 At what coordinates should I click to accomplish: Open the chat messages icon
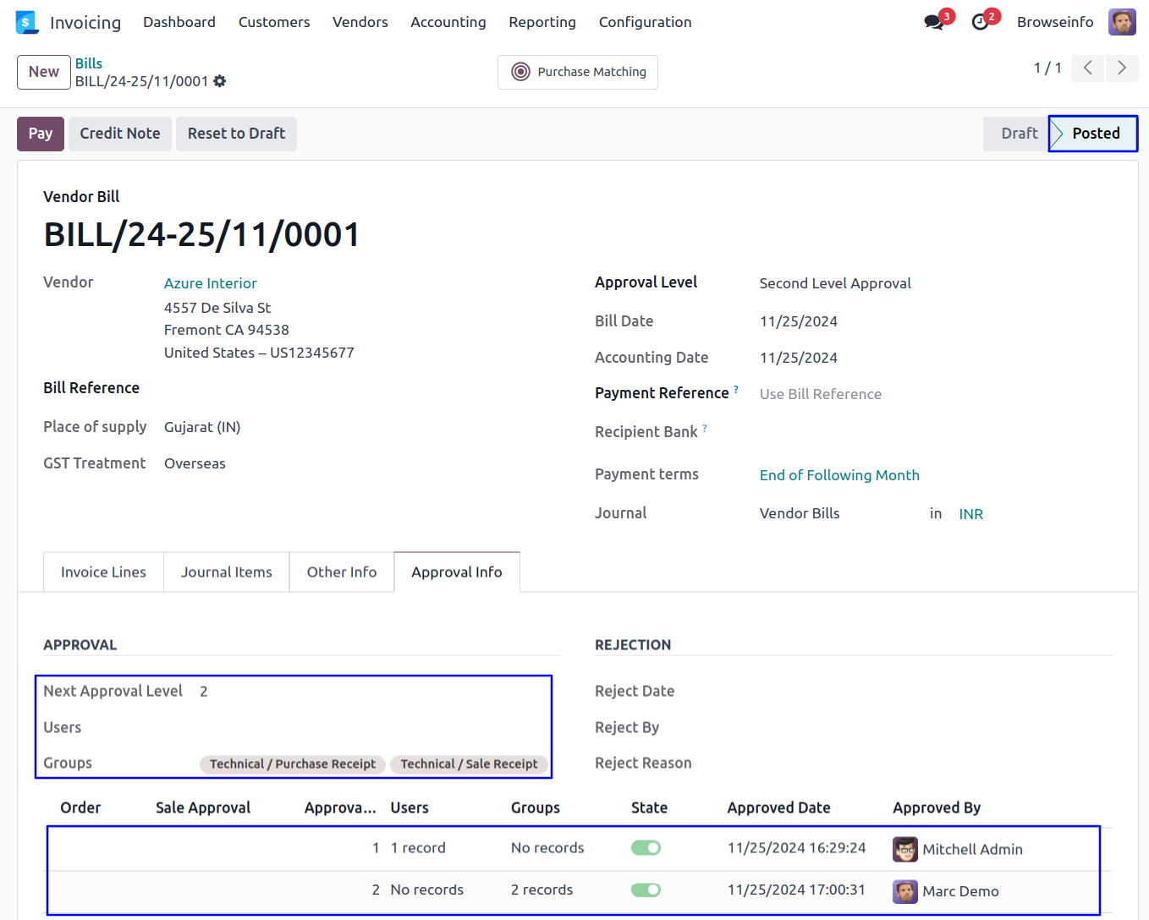point(934,23)
